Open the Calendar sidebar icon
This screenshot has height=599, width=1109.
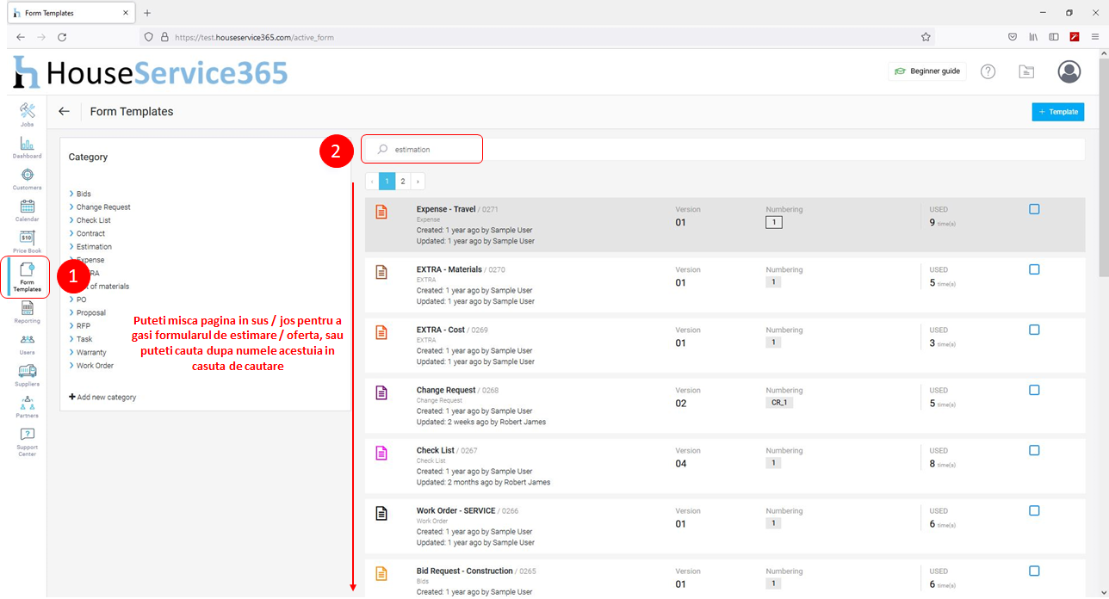pyautogui.click(x=27, y=210)
